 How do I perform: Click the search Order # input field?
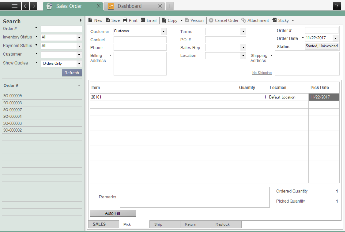point(62,29)
